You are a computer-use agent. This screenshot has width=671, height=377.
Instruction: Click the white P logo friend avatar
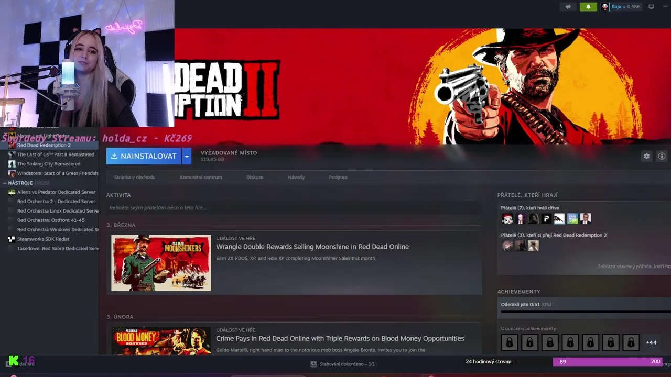[546, 219]
